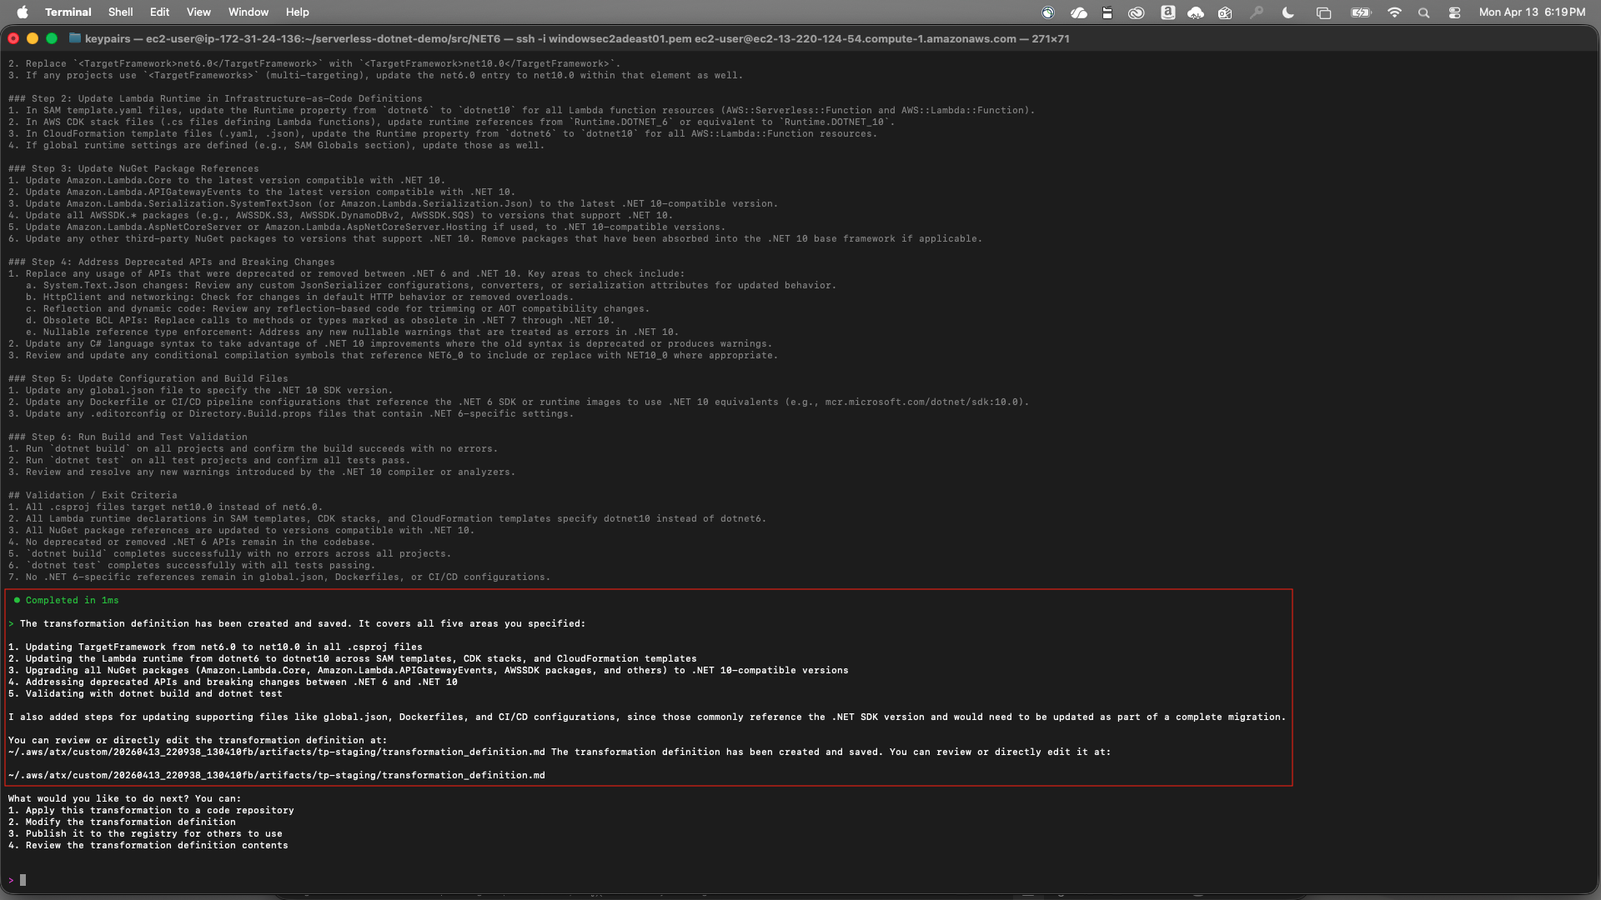Click the last transformation_definition.md path line
This screenshot has height=900, width=1601.
coord(277,775)
